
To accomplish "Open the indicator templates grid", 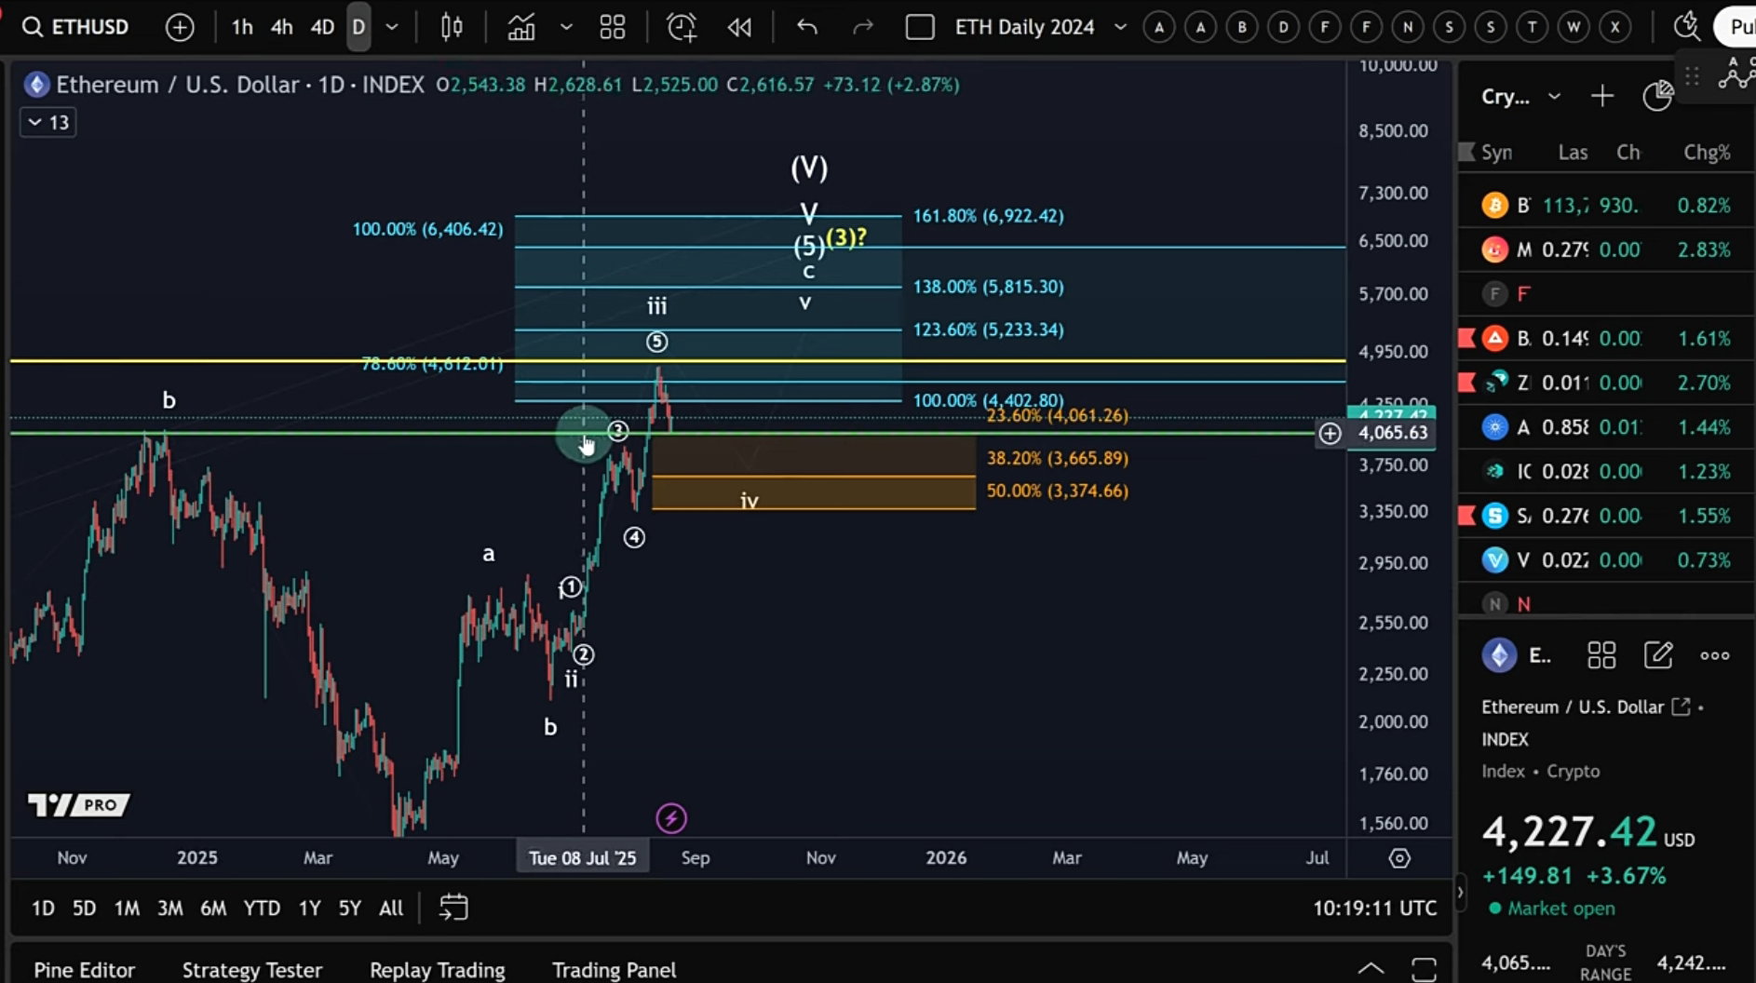I will tap(613, 27).
